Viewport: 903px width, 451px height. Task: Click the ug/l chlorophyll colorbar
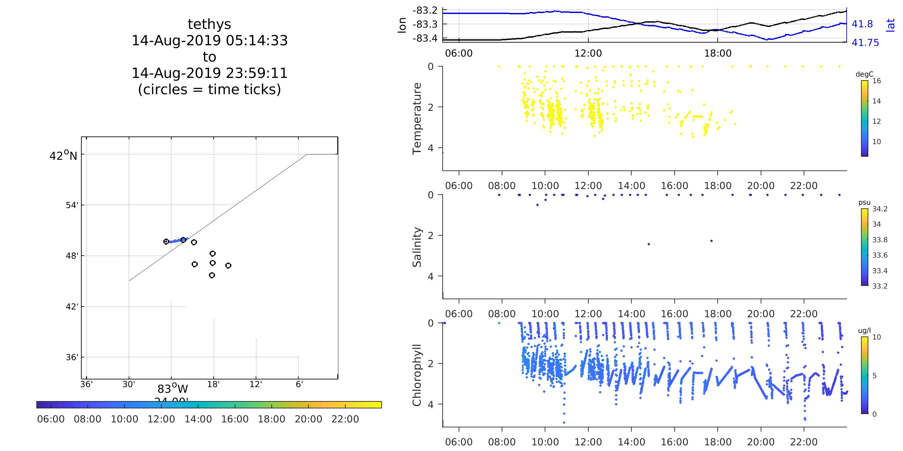coord(865,375)
